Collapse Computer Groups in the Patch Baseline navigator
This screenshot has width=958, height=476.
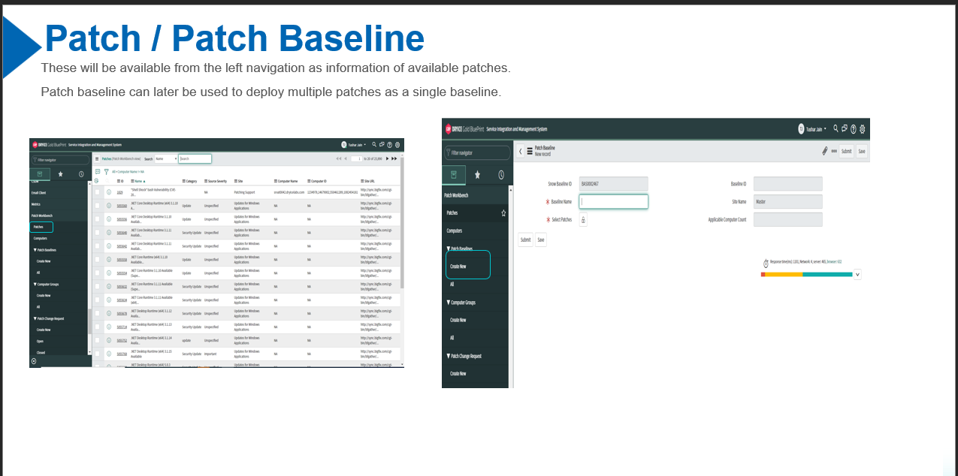[449, 303]
